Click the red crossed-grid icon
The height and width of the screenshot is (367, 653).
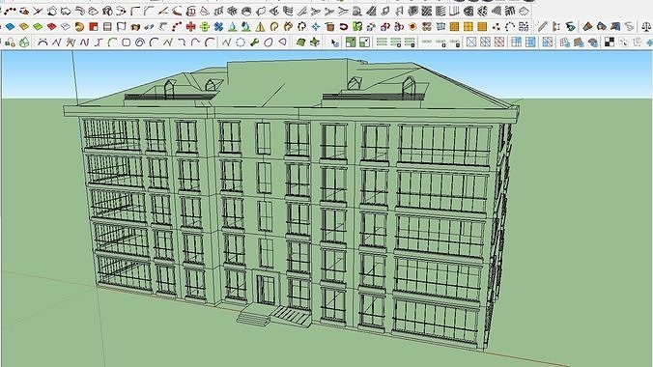click(x=499, y=42)
